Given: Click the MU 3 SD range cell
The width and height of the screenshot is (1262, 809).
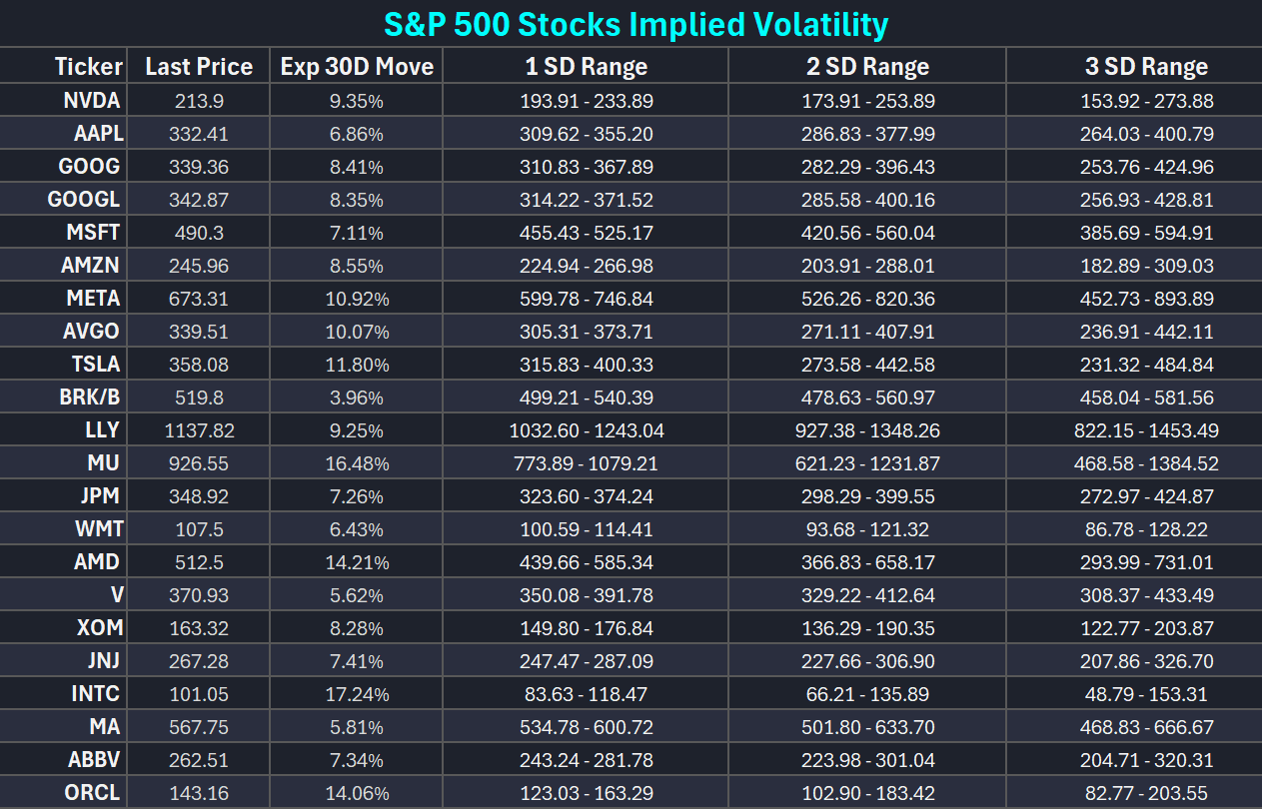Looking at the screenshot, I should pos(1147,463).
